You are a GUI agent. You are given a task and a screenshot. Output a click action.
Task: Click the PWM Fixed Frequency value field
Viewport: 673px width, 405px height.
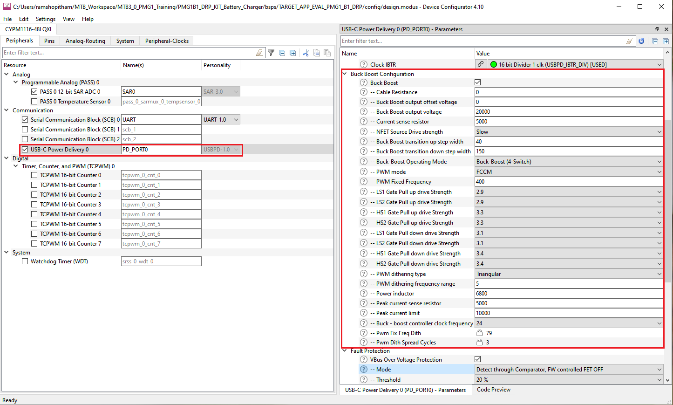569,182
